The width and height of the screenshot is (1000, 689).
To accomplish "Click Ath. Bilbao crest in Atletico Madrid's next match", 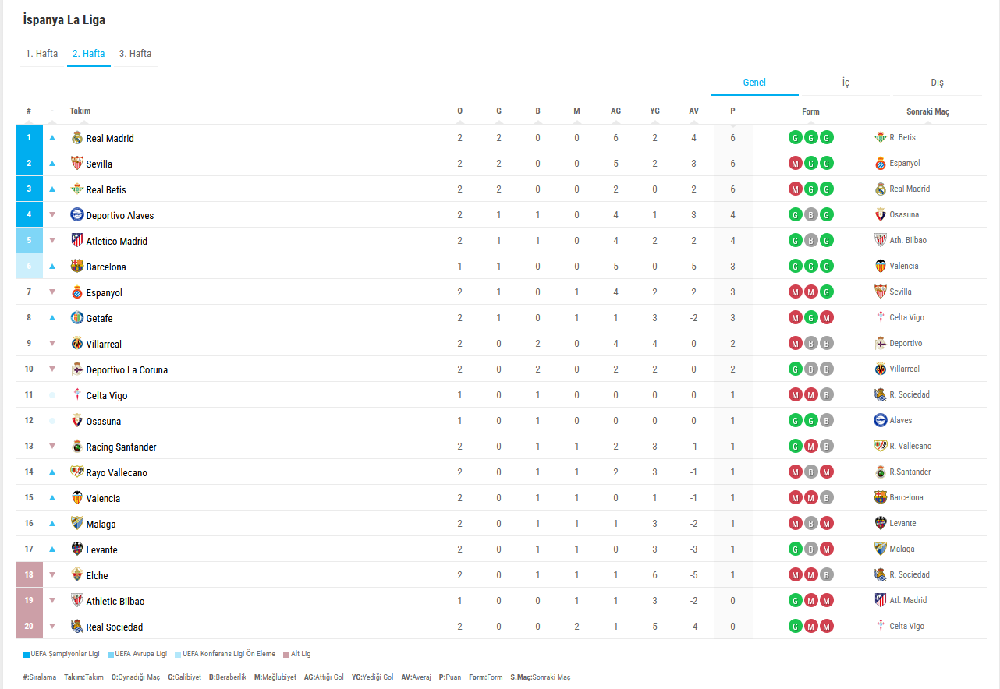I will click(x=881, y=240).
